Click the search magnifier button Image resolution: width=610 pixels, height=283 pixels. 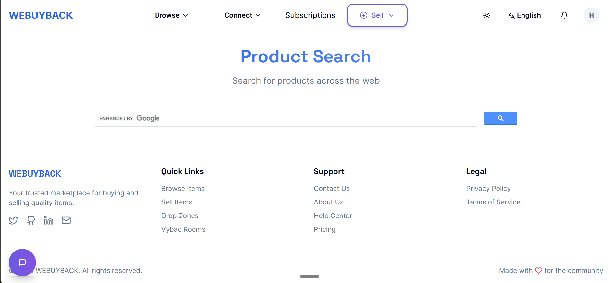(x=500, y=118)
